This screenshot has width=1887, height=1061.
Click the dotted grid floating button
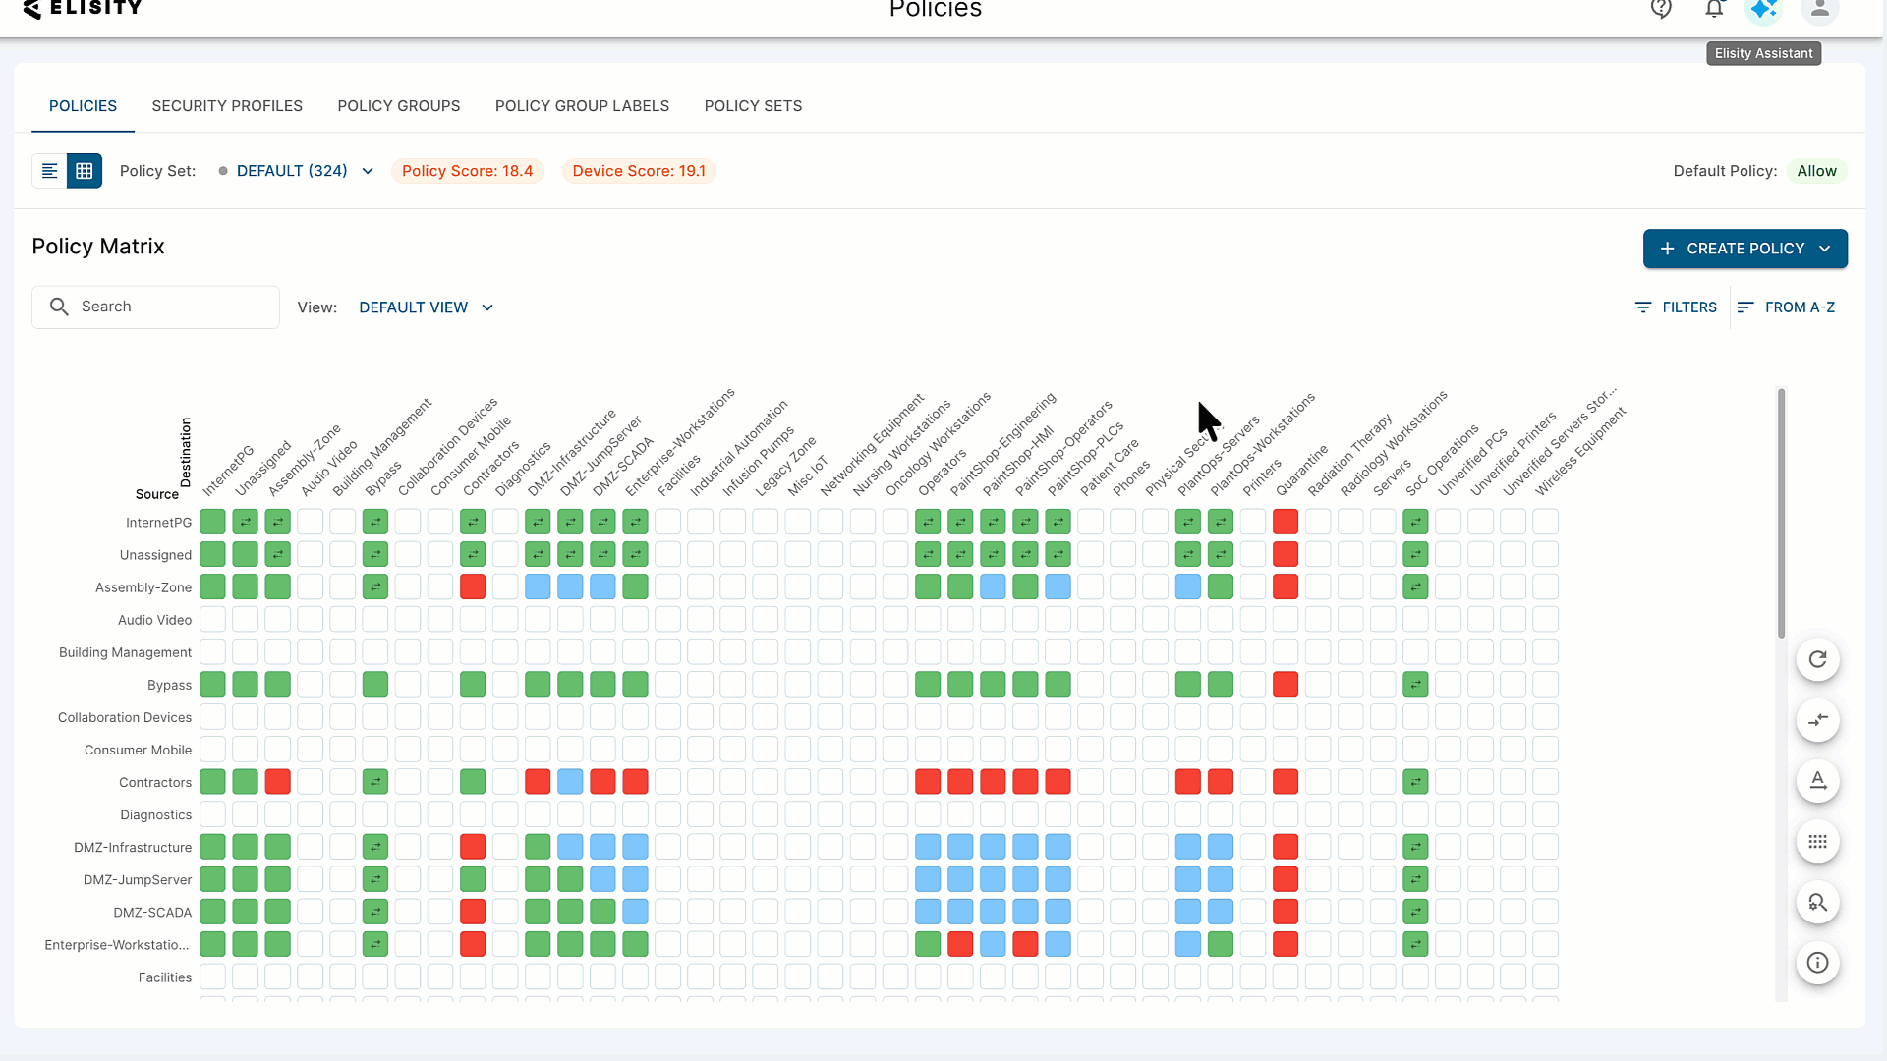pyautogui.click(x=1817, y=842)
